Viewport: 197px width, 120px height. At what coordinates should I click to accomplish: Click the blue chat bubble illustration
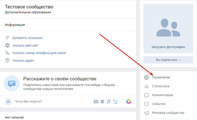(12, 83)
